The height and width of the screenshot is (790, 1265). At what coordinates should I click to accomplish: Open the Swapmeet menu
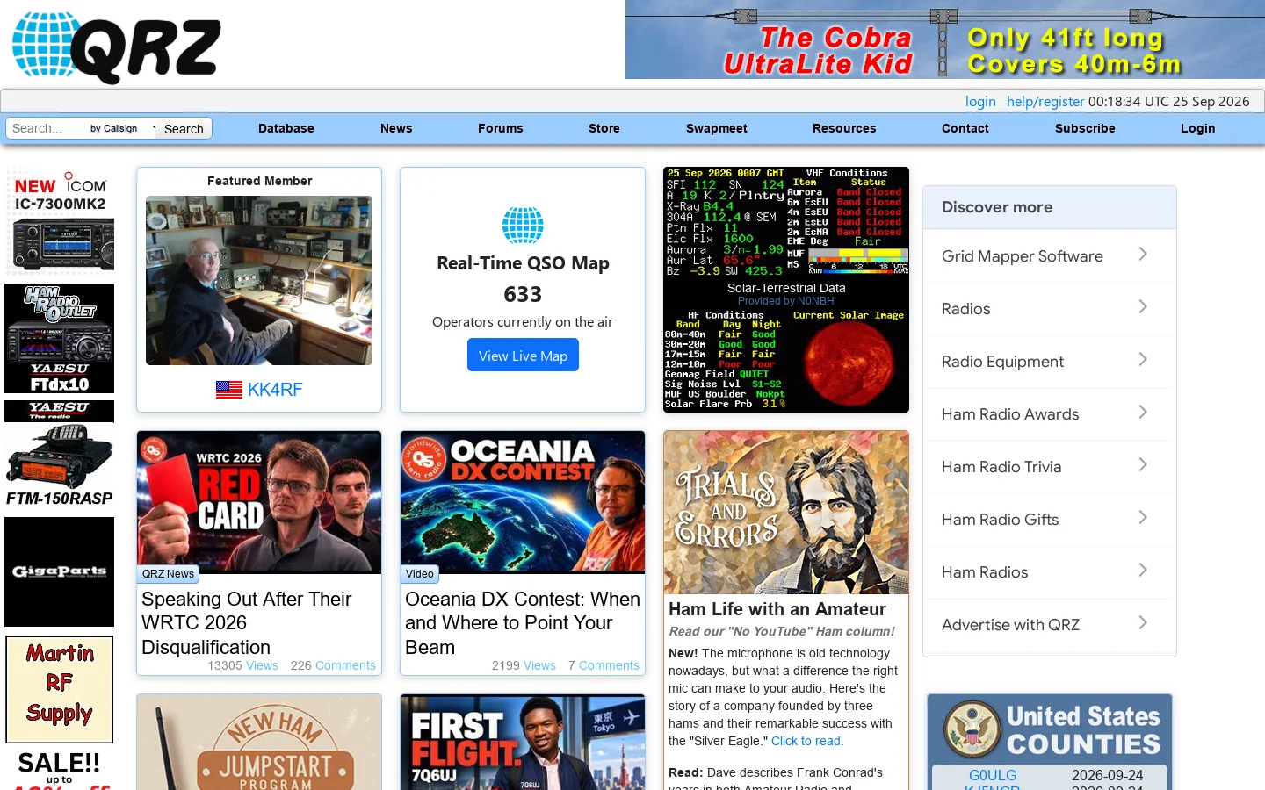(x=717, y=128)
